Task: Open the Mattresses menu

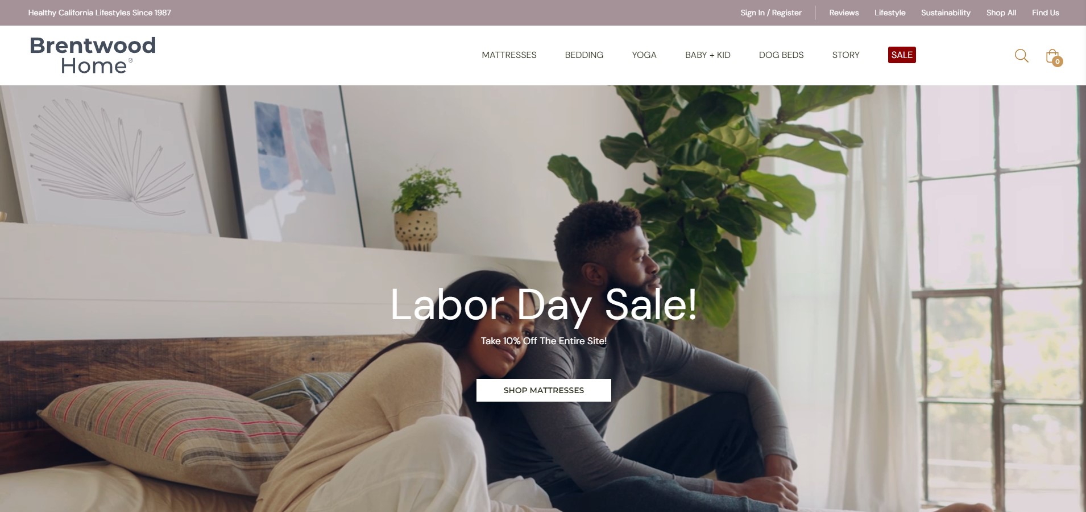Action: pyautogui.click(x=509, y=55)
